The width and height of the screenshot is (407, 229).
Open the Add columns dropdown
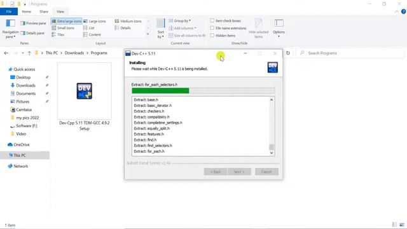pos(183,28)
